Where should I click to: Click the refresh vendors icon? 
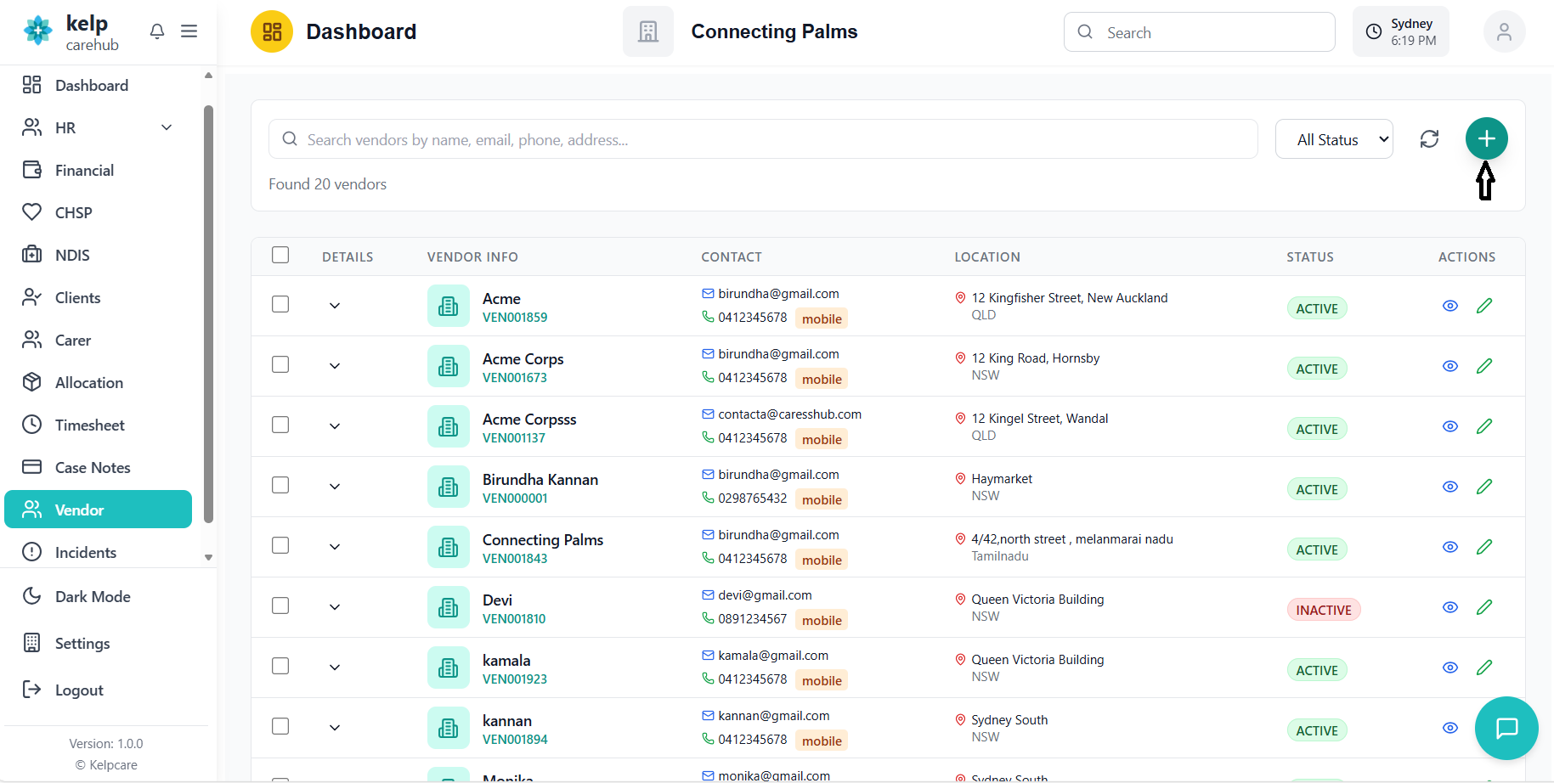coord(1430,138)
